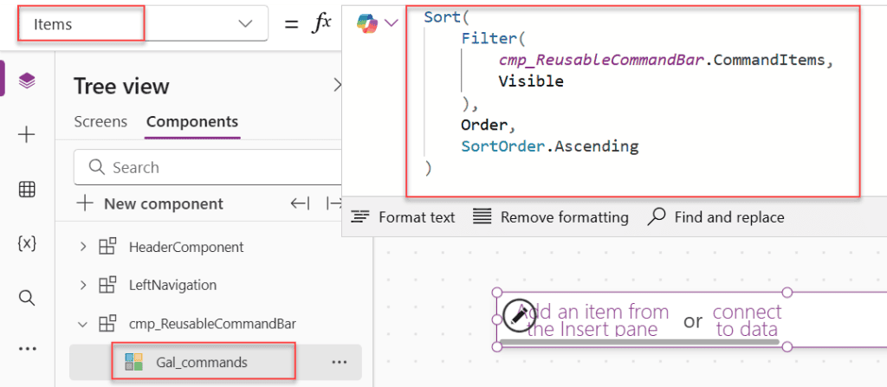
Task: Click cmp_ReusableCommandBar text in formula
Action: 601,60
